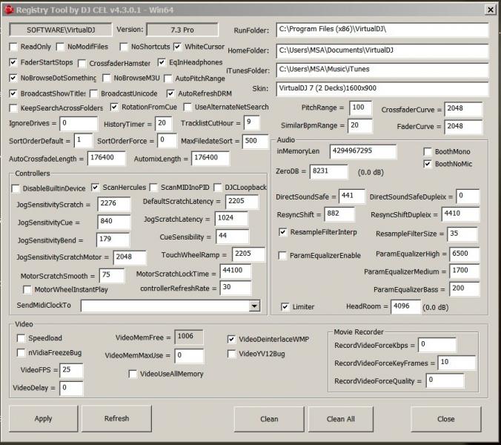Click the Clean All button
Viewport: 501px width, 445px height.
(341, 419)
